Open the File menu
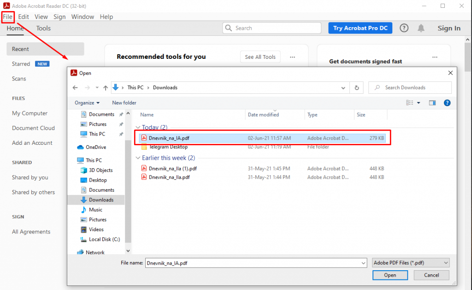Image resolution: width=472 pixels, height=290 pixels. tap(7, 17)
